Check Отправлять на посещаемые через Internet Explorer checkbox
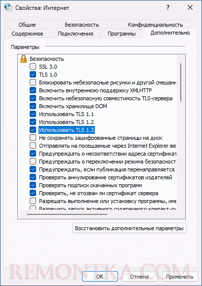The width and height of the screenshot is (202, 286). pyautogui.click(x=33, y=146)
